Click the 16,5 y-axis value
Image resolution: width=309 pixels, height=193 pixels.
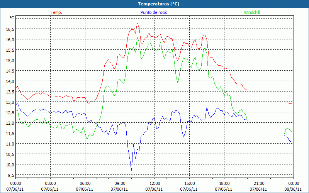click(x=10, y=29)
